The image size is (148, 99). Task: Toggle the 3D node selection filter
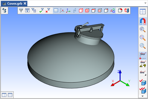pyautogui.click(x=62, y=10)
